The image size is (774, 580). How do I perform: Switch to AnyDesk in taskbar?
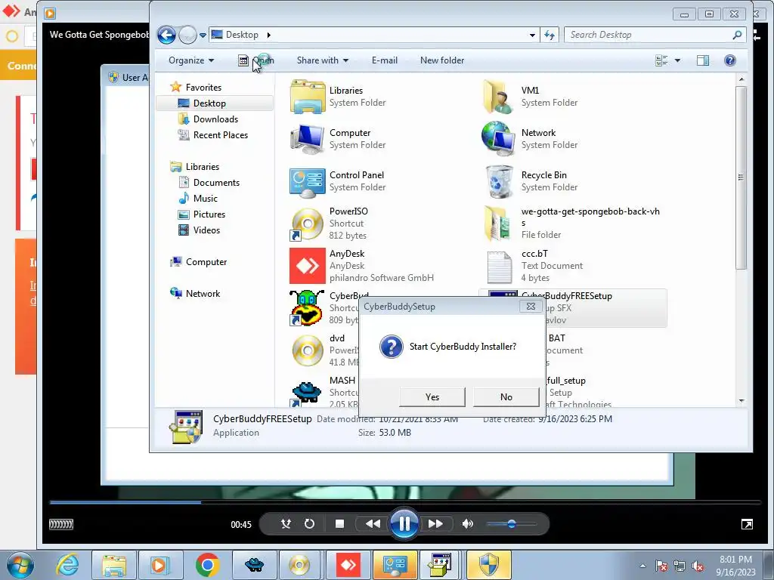click(348, 565)
